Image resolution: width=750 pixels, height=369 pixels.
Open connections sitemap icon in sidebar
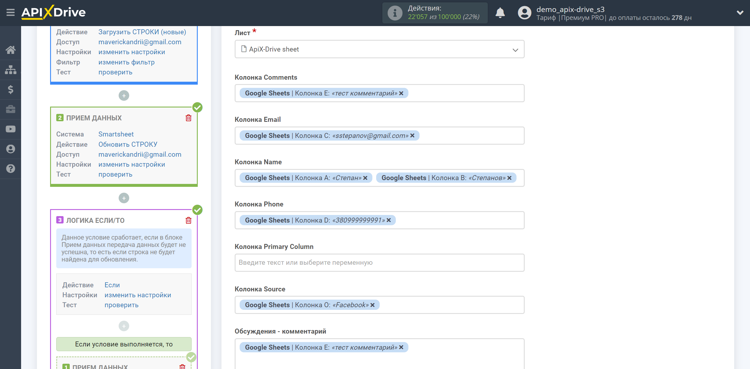pyautogui.click(x=11, y=70)
